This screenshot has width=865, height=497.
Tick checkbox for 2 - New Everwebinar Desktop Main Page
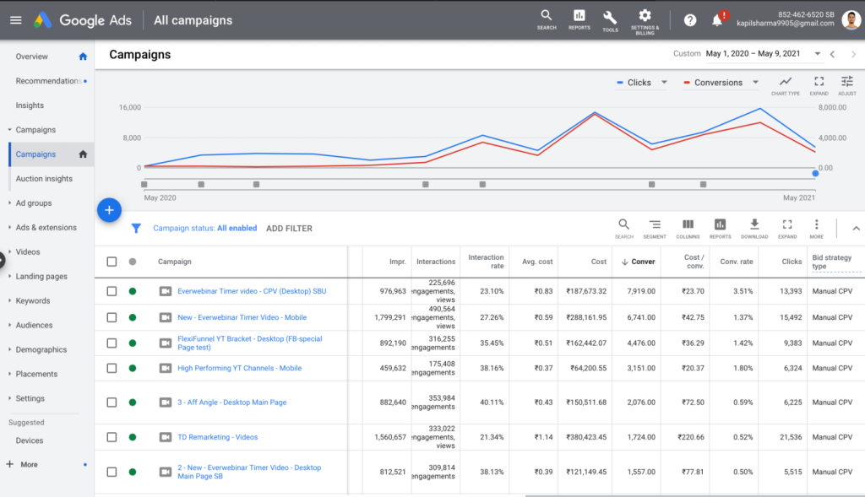112,472
